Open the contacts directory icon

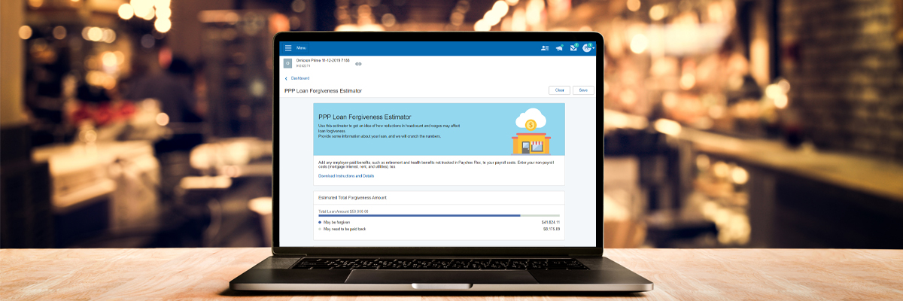click(x=545, y=48)
